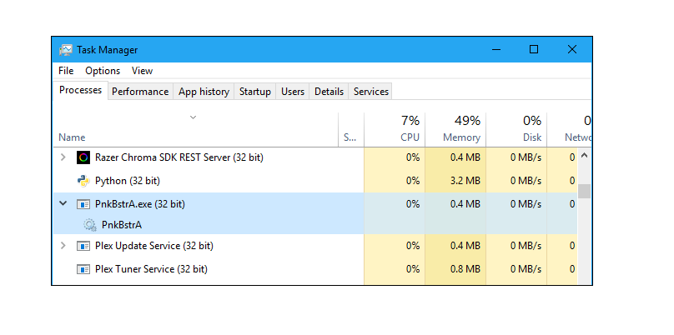This screenshot has width=674, height=335.
Task: Collapse the PnkBstrA.exe process group
Action: tap(63, 204)
